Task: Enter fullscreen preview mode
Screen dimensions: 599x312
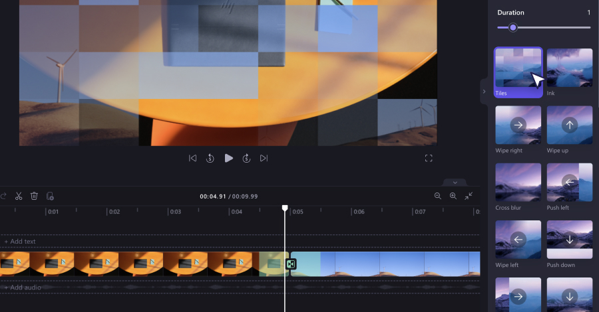Action: 429,158
